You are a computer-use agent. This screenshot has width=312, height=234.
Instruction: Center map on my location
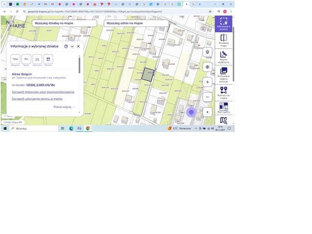[207, 67]
